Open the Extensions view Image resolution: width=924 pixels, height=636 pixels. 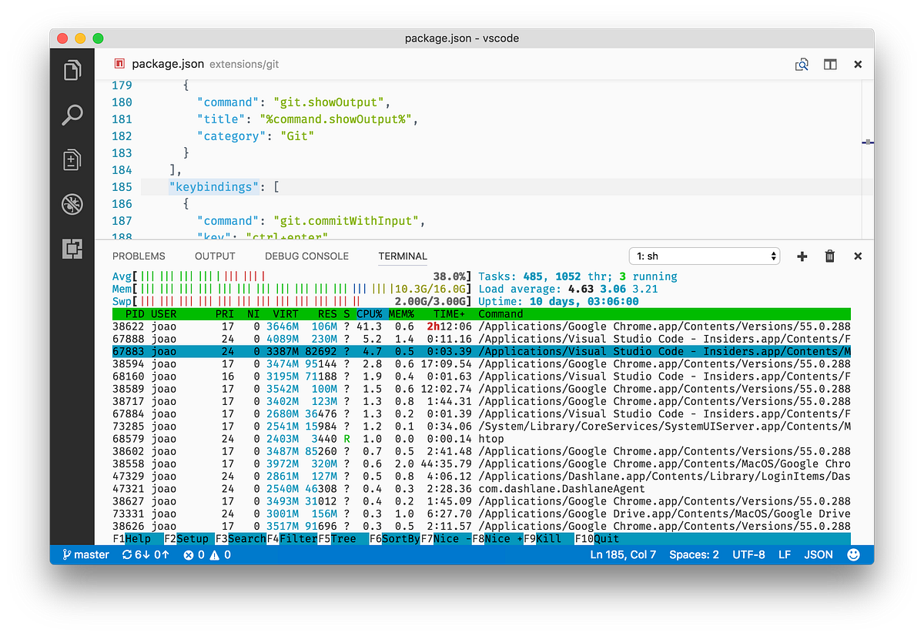[72, 248]
